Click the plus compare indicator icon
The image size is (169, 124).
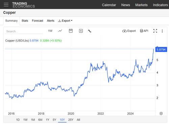coord(81,31)
